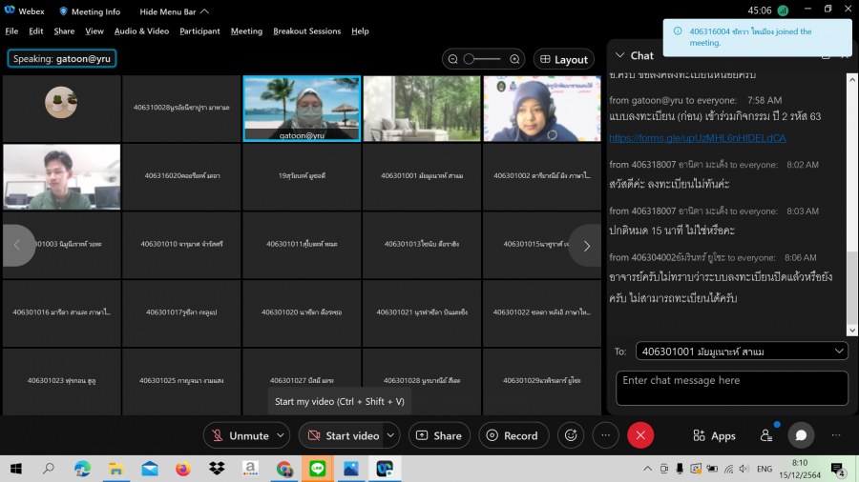Image resolution: width=859 pixels, height=482 pixels.
Task: Open the Audio & Video menu
Action: click(x=141, y=30)
